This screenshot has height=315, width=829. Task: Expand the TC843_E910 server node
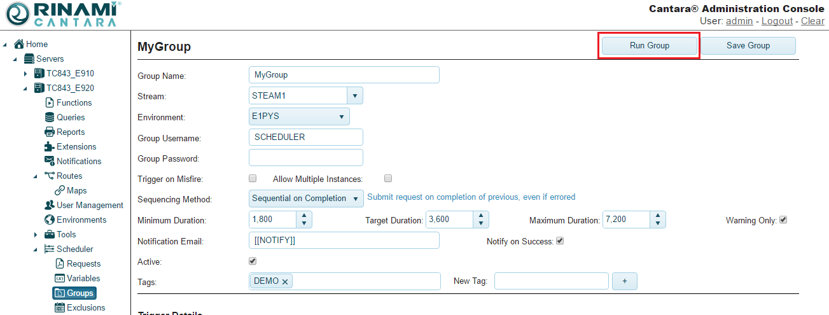pos(25,74)
